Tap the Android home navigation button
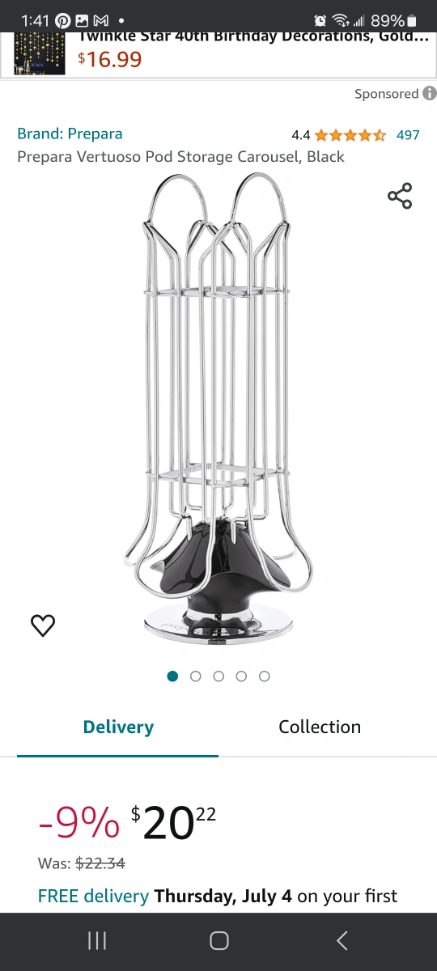This screenshot has width=437, height=971. pyautogui.click(x=218, y=940)
